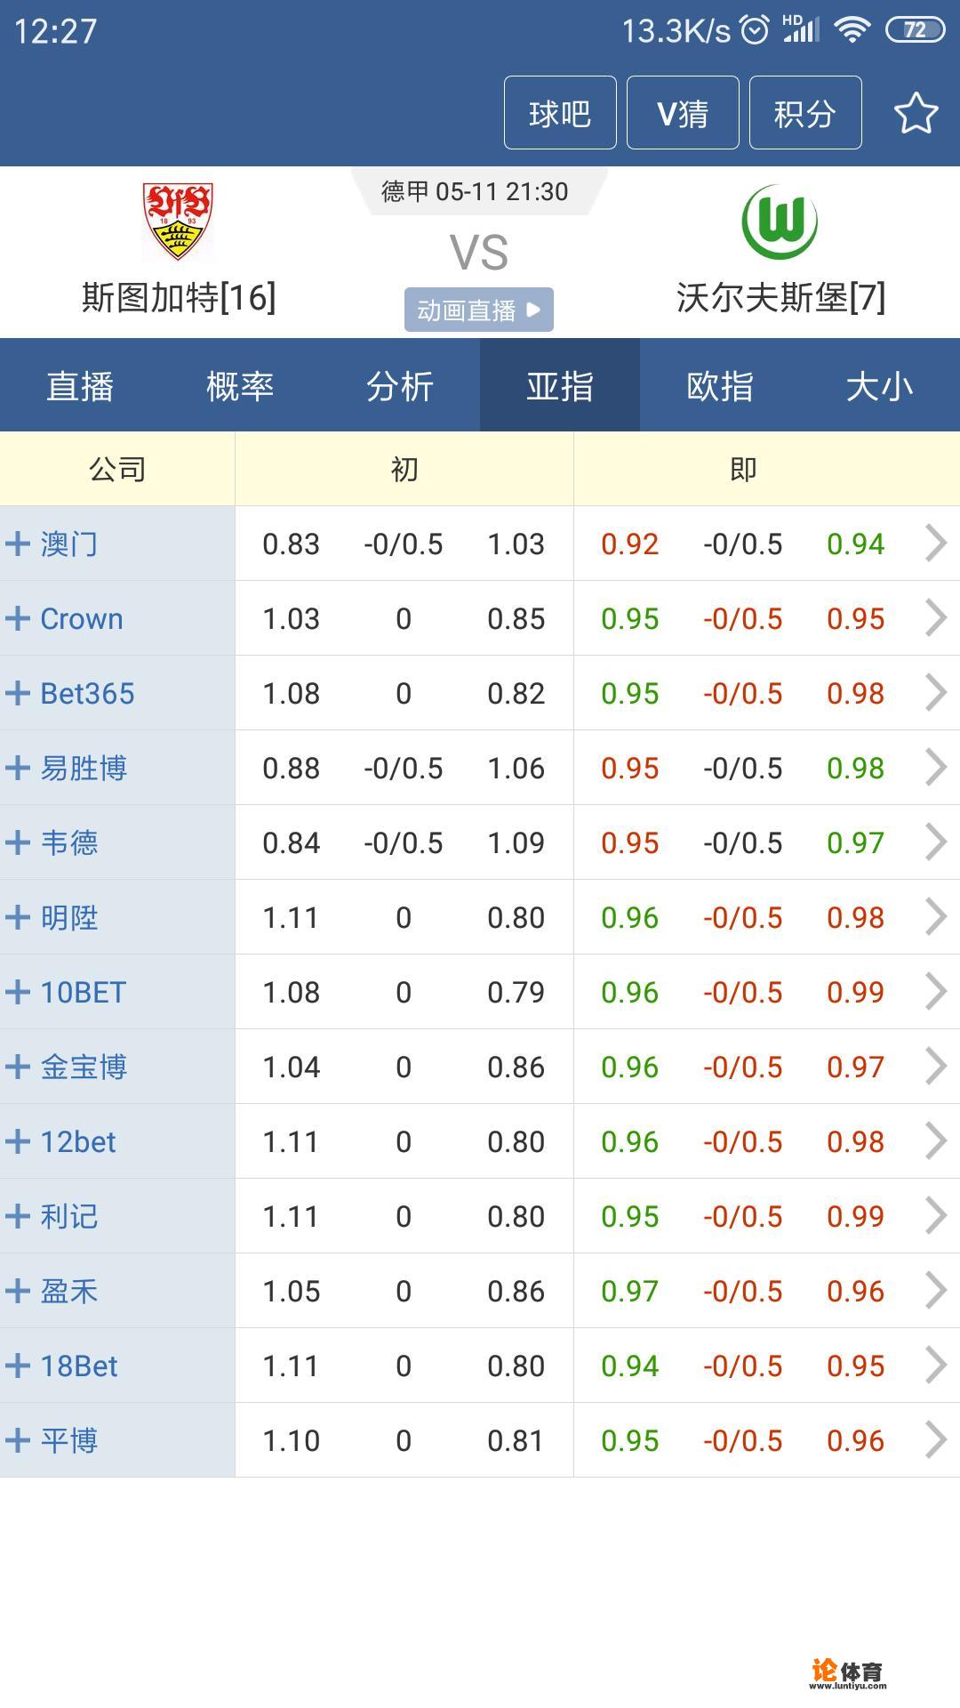Open 澳门 odds details chevron
960x1708 pixels.
click(x=936, y=544)
